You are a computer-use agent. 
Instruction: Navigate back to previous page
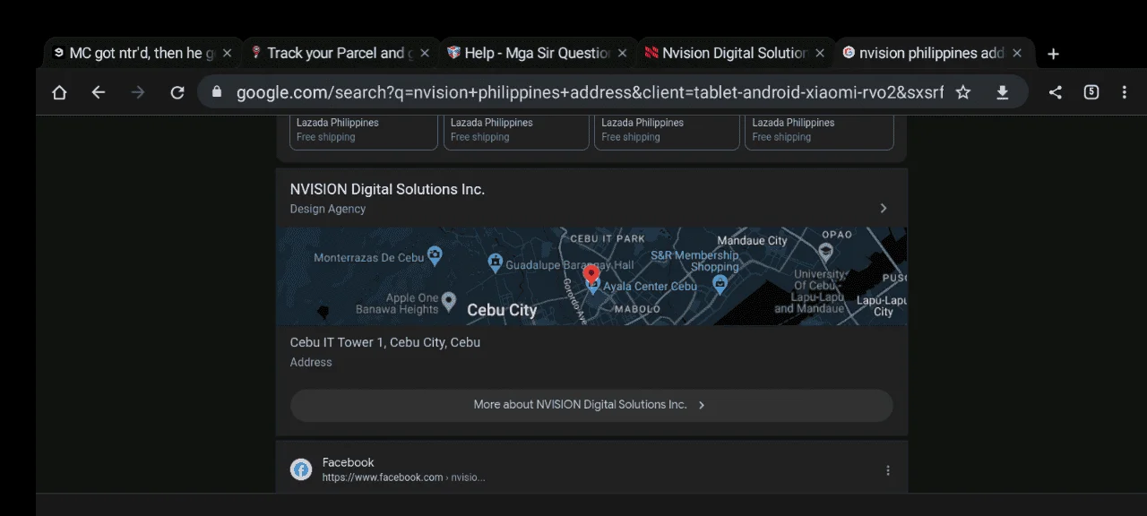[99, 92]
